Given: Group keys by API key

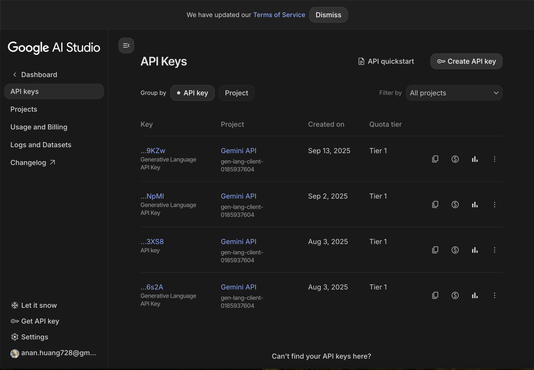Looking at the screenshot, I should pyautogui.click(x=192, y=93).
